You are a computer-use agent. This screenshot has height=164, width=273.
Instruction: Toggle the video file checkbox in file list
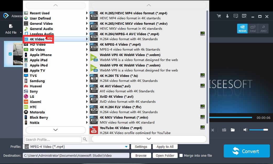pos(10,54)
